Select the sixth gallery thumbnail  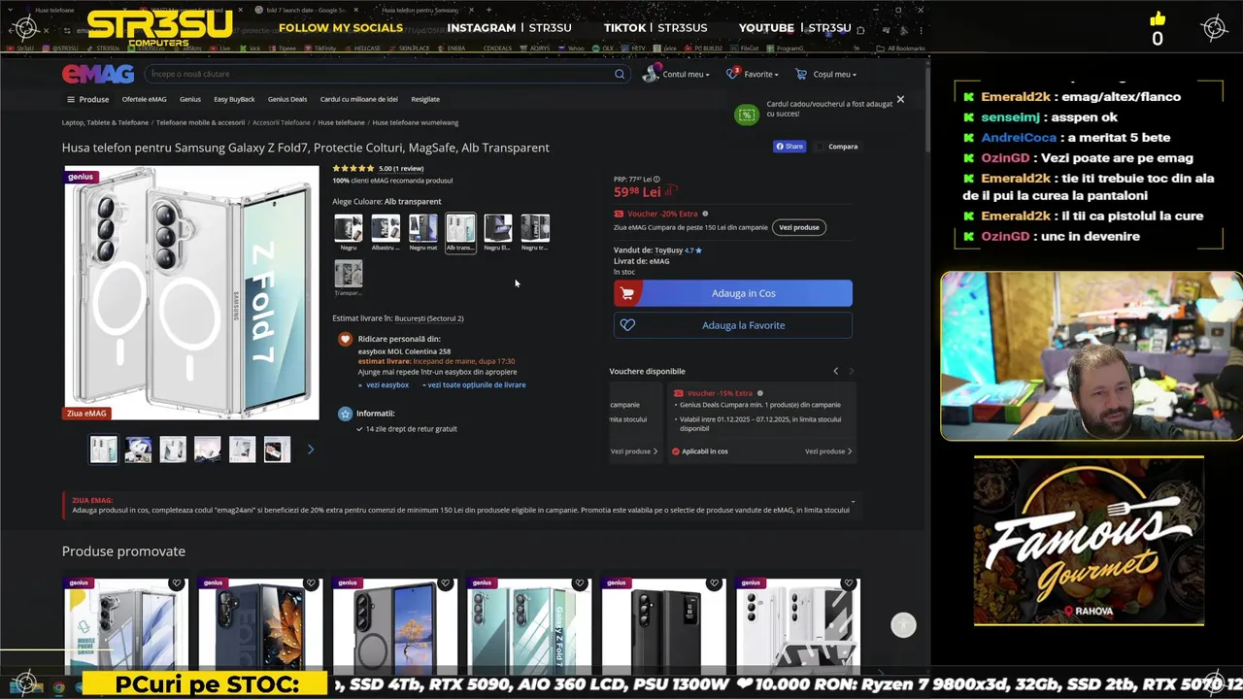[x=277, y=449]
